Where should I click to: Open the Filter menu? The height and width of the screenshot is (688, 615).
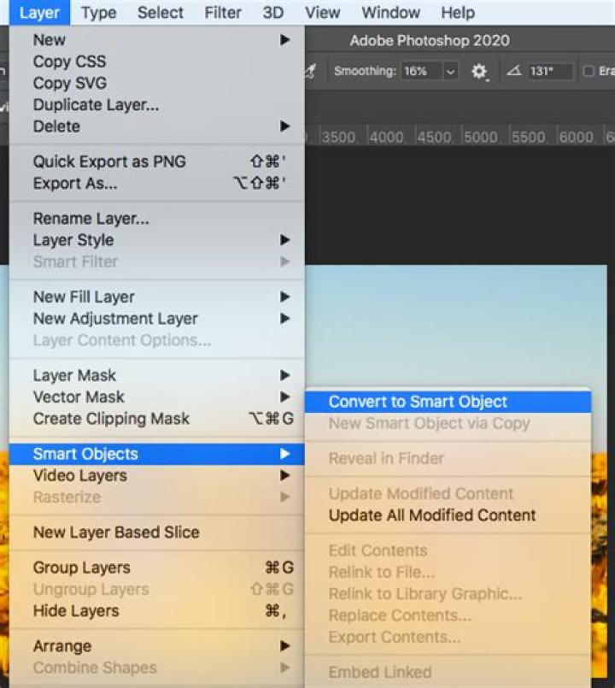click(x=223, y=12)
